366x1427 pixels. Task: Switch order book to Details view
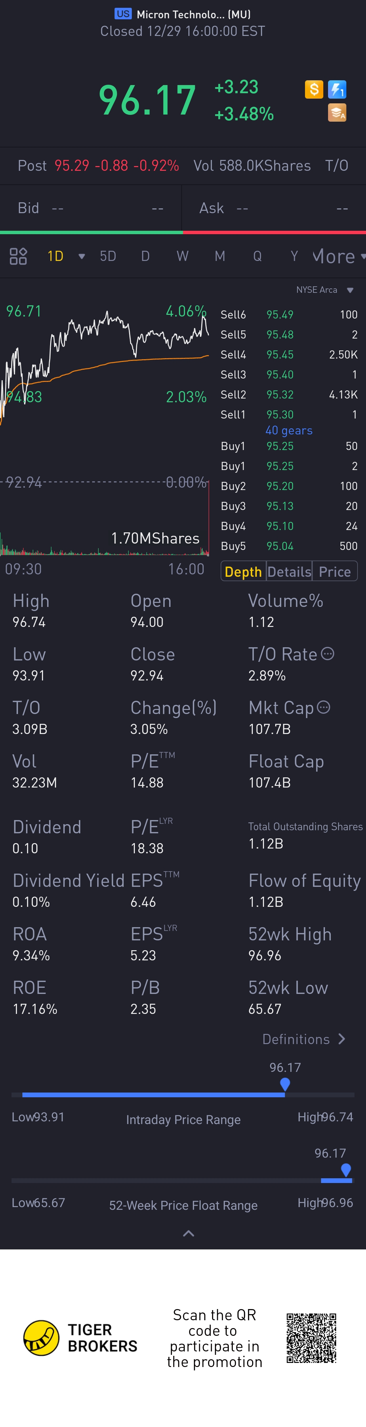coord(289,572)
